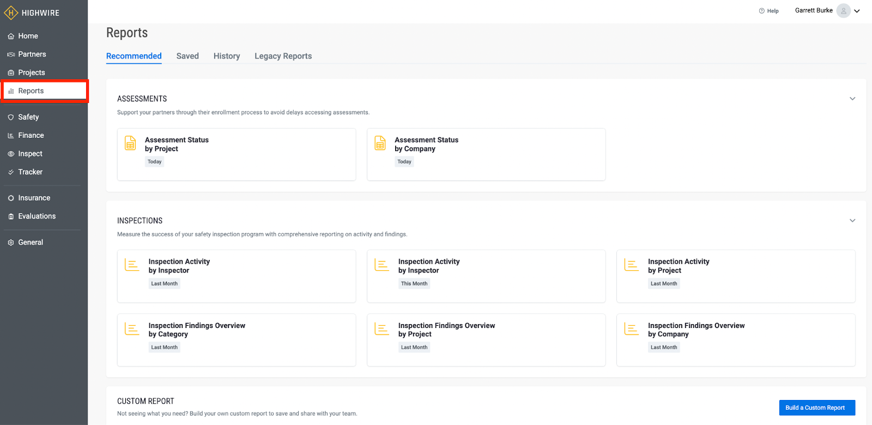Switch to the Recommended tab
872x425 pixels.
(134, 56)
